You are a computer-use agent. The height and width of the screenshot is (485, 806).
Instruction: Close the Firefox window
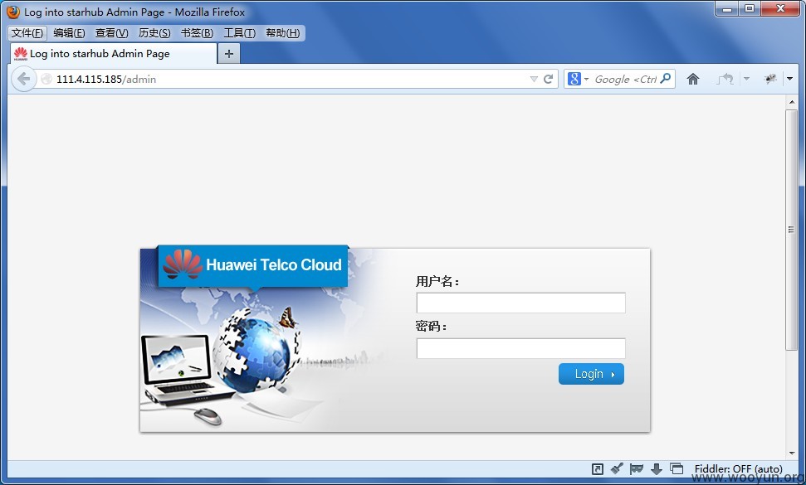click(780, 9)
